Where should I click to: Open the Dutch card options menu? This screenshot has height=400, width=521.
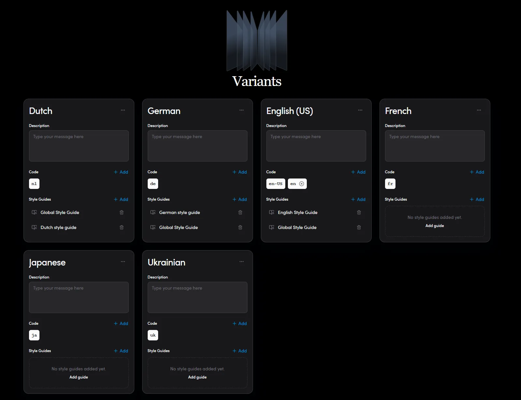[x=123, y=110]
